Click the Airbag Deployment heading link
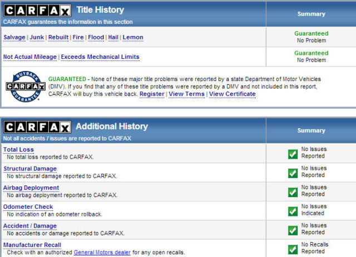This screenshot has height=257, width=356. (x=31, y=188)
